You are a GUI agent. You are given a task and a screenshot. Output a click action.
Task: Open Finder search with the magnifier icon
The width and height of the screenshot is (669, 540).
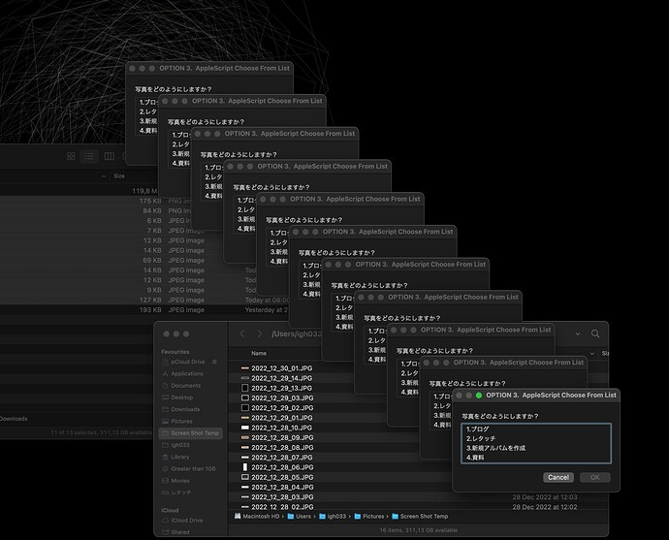pos(595,334)
